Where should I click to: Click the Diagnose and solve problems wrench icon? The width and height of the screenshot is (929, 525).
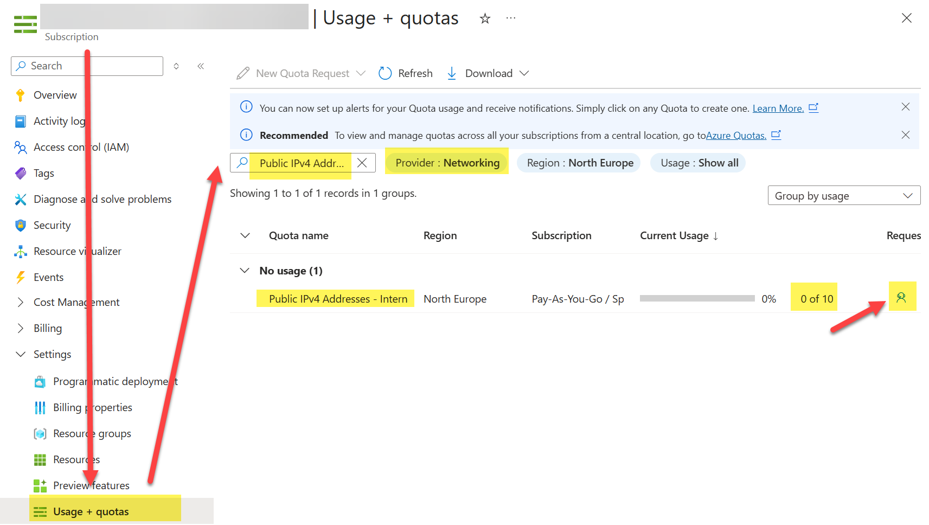point(21,200)
